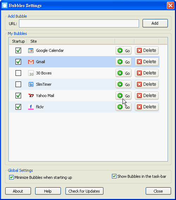Click the Check for Updates button
This screenshot has width=176, height=200.
[x=84, y=191]
